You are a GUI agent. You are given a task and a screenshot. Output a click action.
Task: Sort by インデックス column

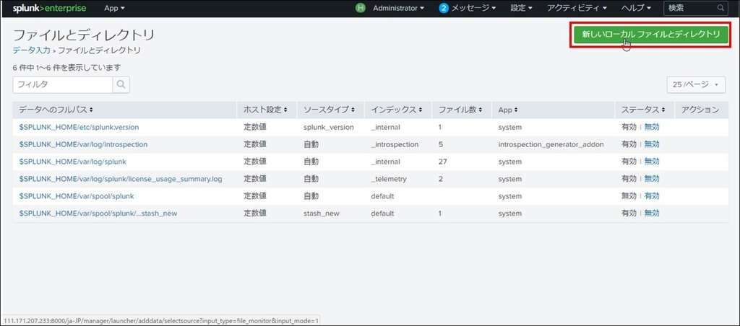click(x=397, y=110)
